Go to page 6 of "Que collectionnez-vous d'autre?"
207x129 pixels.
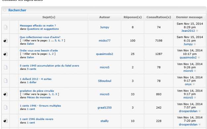pos(59,40)
